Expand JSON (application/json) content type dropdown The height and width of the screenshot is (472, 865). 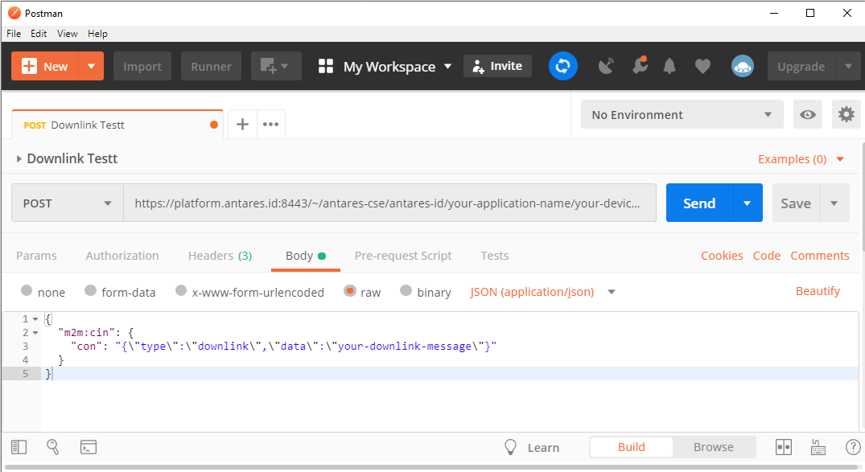tap(612, 292)
